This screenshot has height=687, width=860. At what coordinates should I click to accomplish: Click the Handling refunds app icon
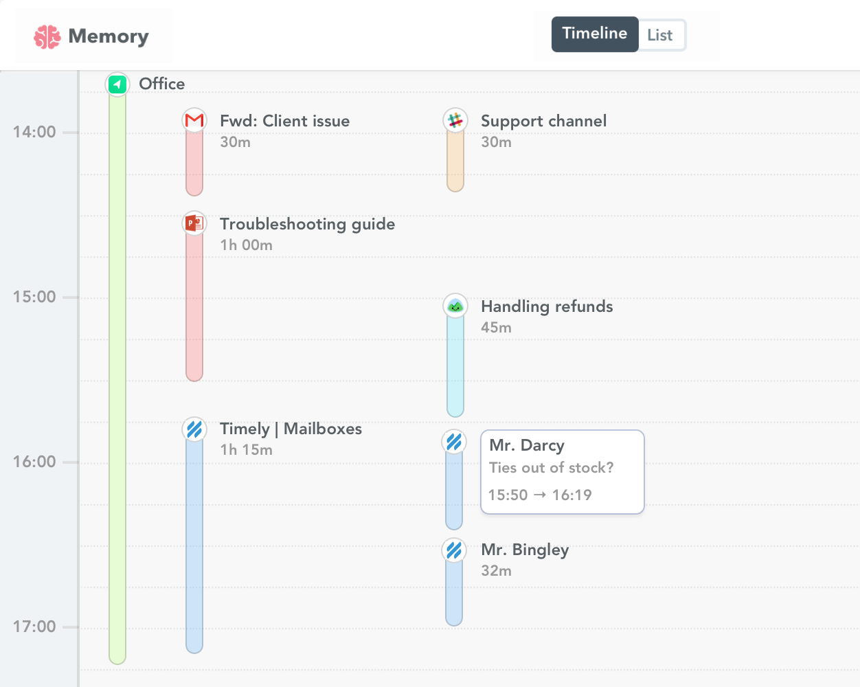pyautogui.click(x=455, y=305)
